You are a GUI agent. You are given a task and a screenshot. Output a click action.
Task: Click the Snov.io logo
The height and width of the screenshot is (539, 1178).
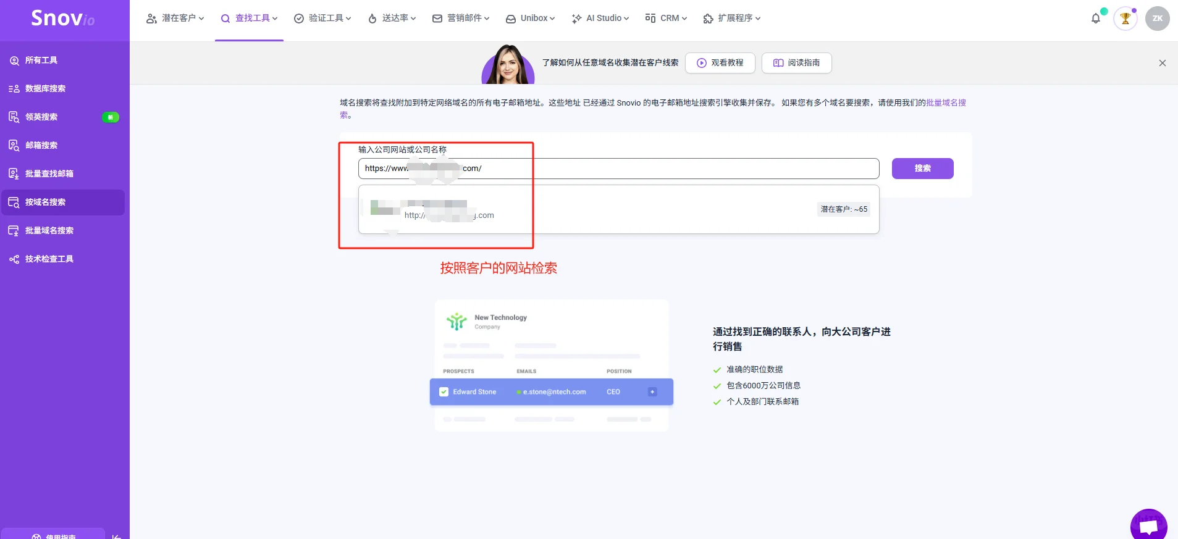pos(63,19)
